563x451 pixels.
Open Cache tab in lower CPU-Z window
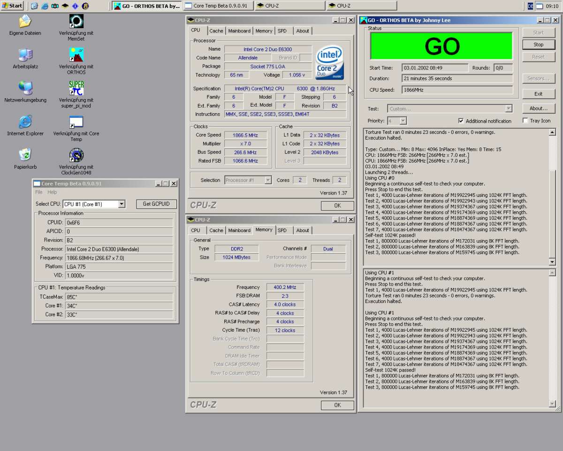[216, 230]
